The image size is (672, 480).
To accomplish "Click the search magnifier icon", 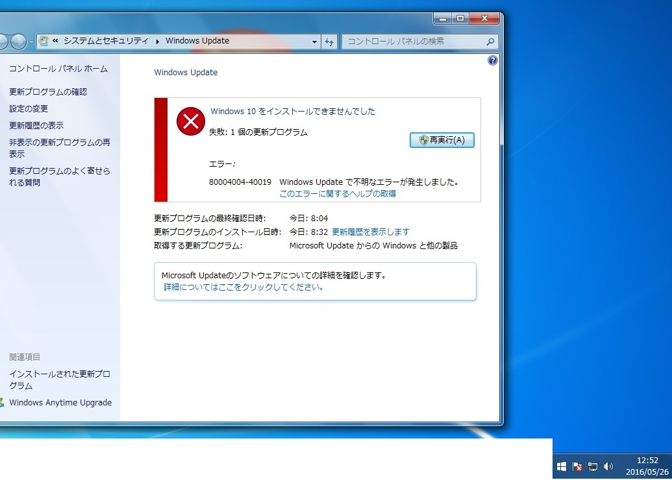I will 490,42.
